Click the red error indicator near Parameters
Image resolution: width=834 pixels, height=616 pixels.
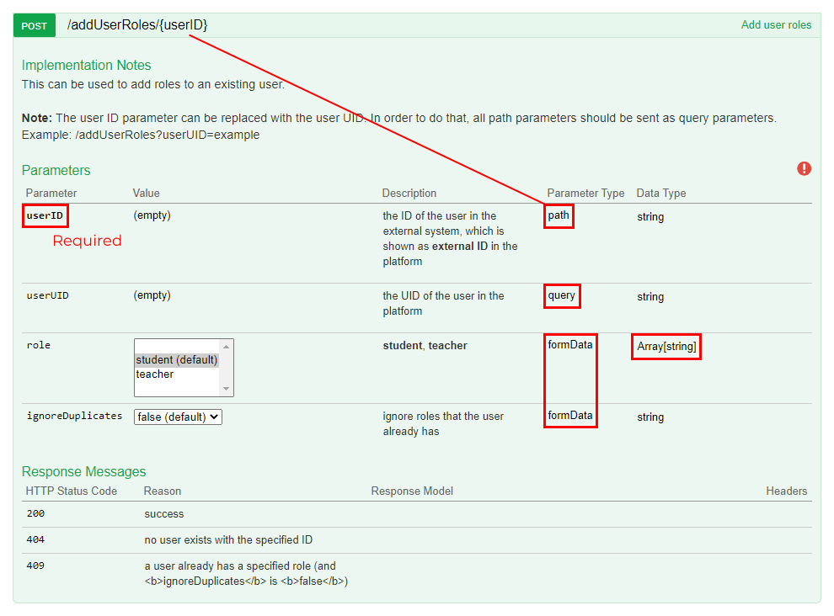coord(804,168)
